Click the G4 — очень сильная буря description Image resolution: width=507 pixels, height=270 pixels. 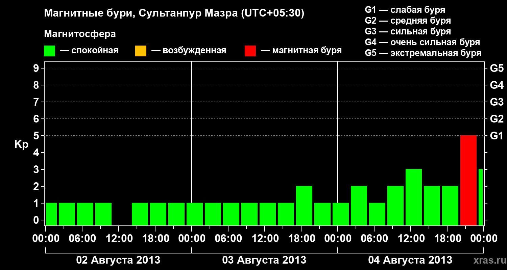point(422,42)
